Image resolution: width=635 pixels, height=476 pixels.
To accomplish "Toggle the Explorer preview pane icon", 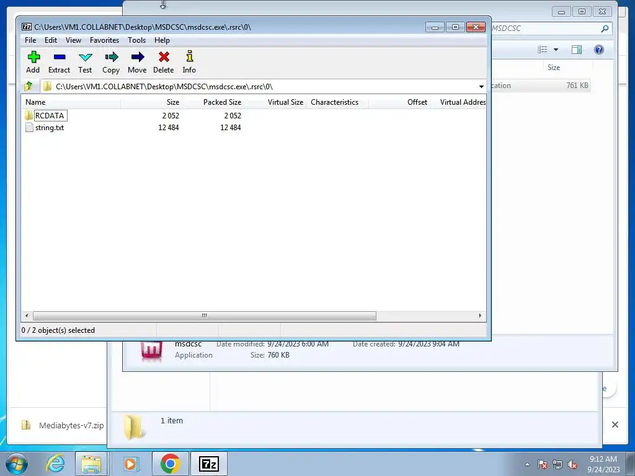I will click(x=577, y=50).
